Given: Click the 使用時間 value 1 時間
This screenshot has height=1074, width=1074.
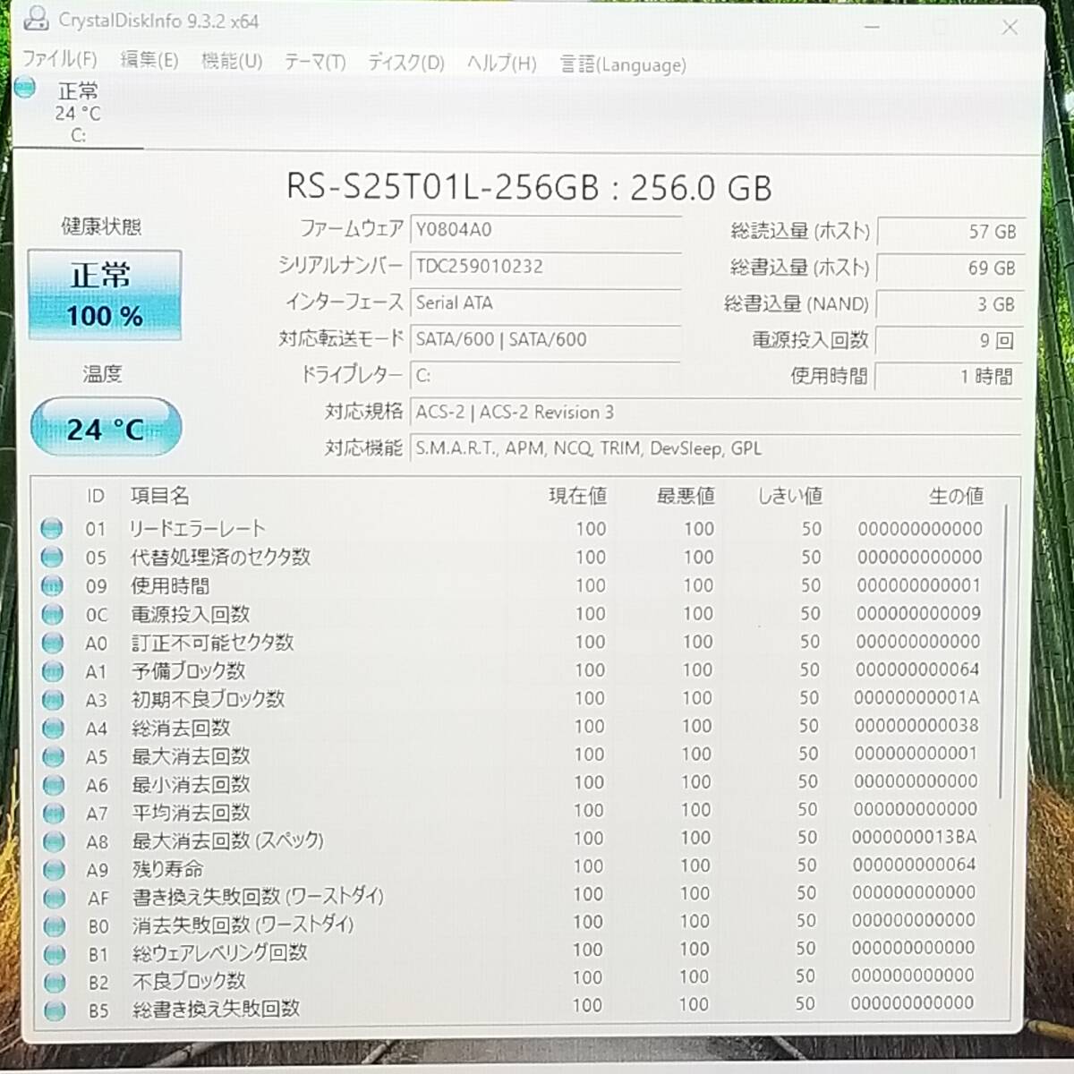Looking at the screenshot, I should coord(949,377).
